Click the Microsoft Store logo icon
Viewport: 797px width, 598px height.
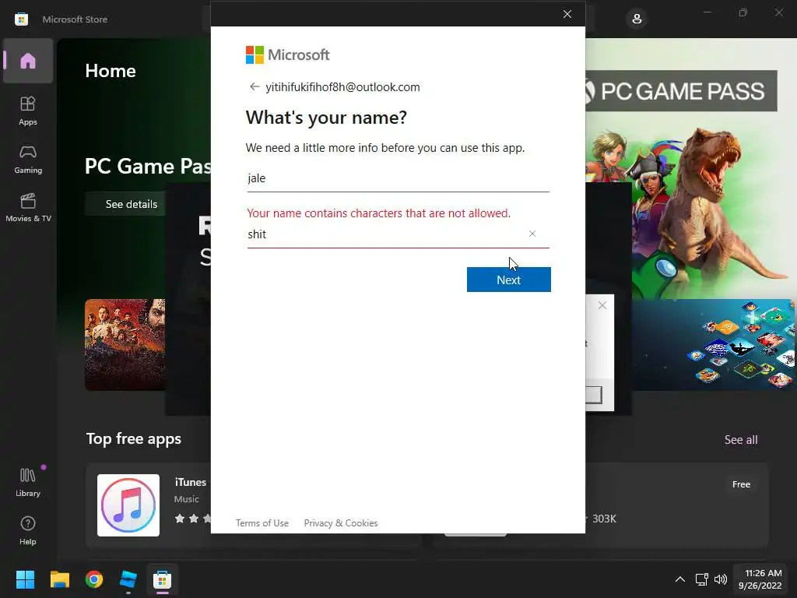click(x=21, y=19)
